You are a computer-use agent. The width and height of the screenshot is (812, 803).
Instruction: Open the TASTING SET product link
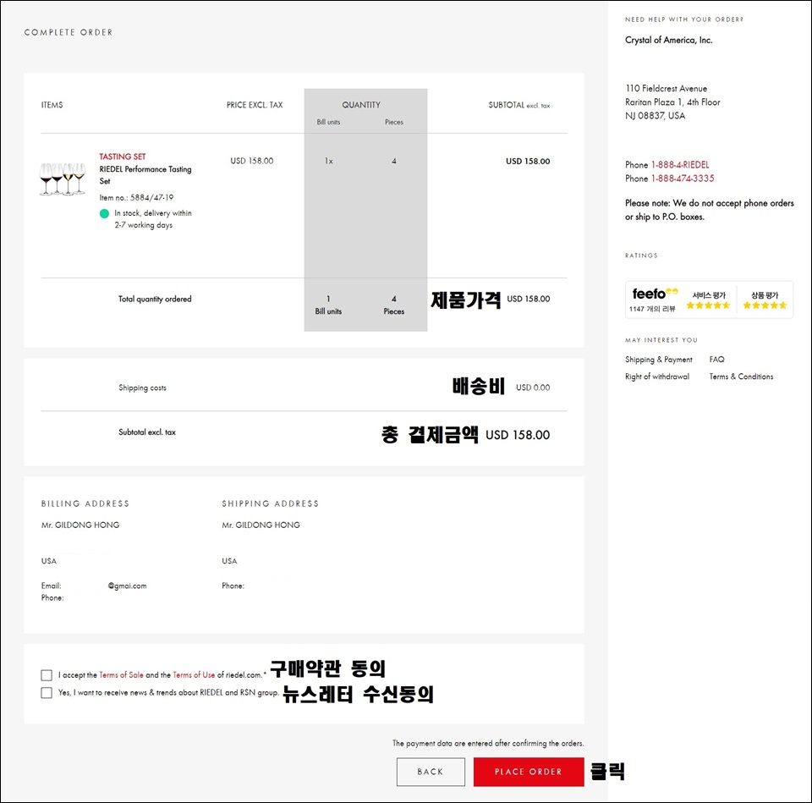[123, 157]
